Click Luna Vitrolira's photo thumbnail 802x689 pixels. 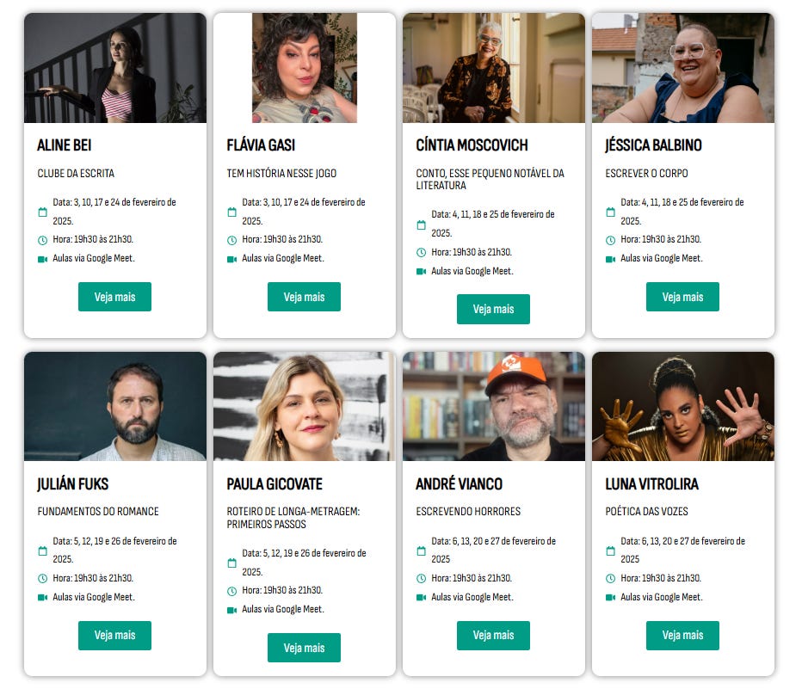pyautogui.click(x=683, y=406)
